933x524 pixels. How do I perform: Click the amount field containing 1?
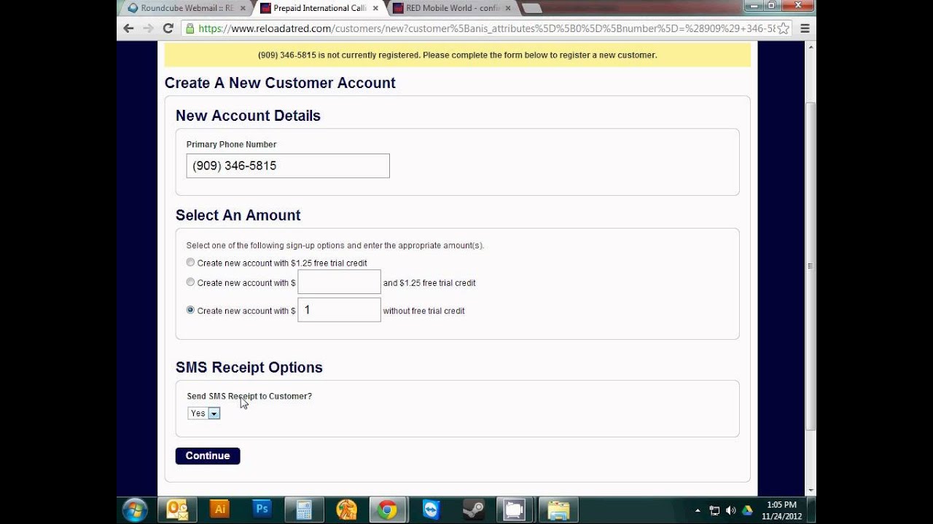pyautogui.click(x=339, y=310)
